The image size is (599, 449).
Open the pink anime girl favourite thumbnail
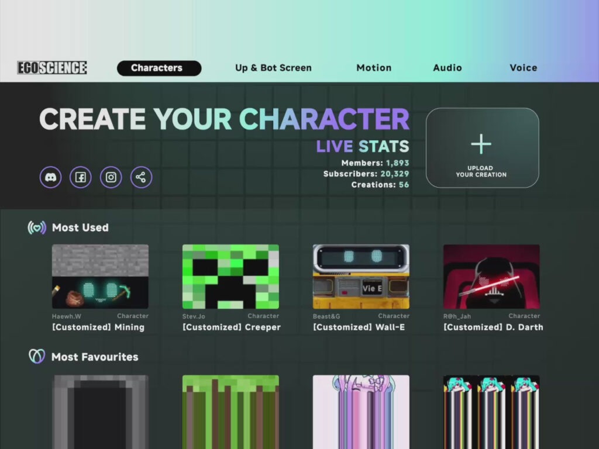click(361, 412)
